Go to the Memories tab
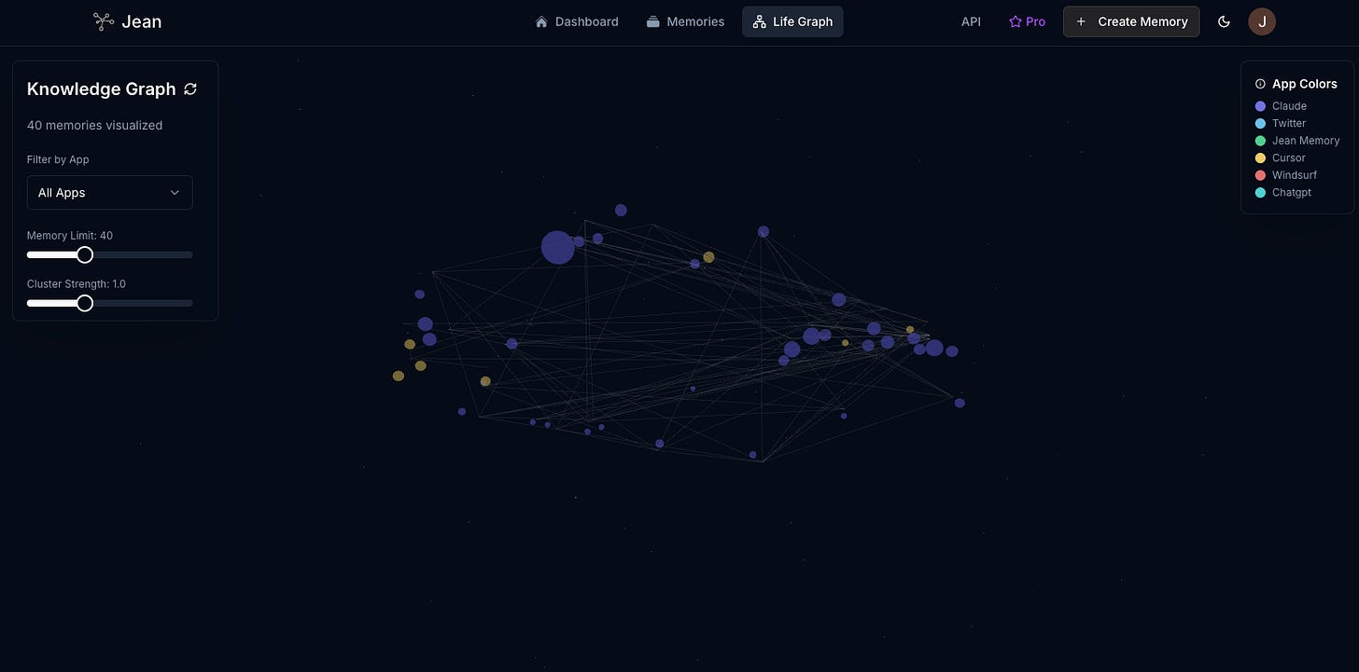Viewport: 1359px width, 672px height. point(685,21)
